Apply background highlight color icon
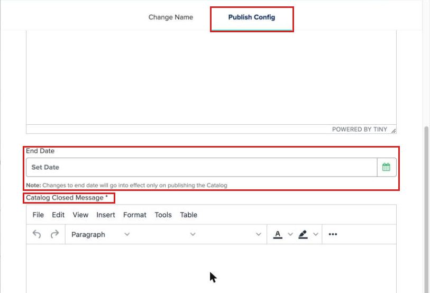This screenshot has height=293, width=430. tap(303, 234)
